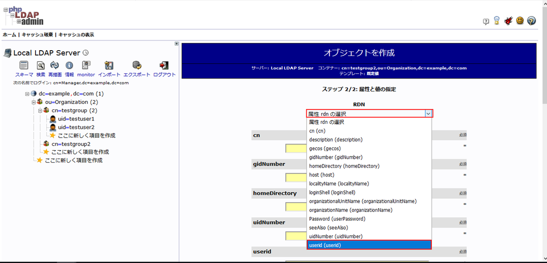Click 必須 hint on the homeDirectory row
The image size is (547, 263).
tap(463, 194)
